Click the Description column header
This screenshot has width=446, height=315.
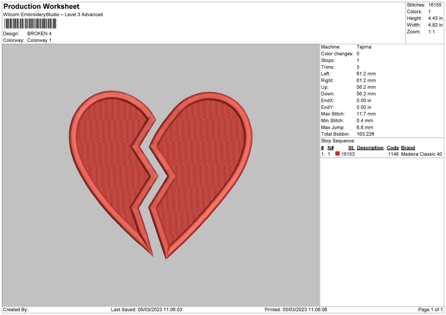[x=370, y=147]
